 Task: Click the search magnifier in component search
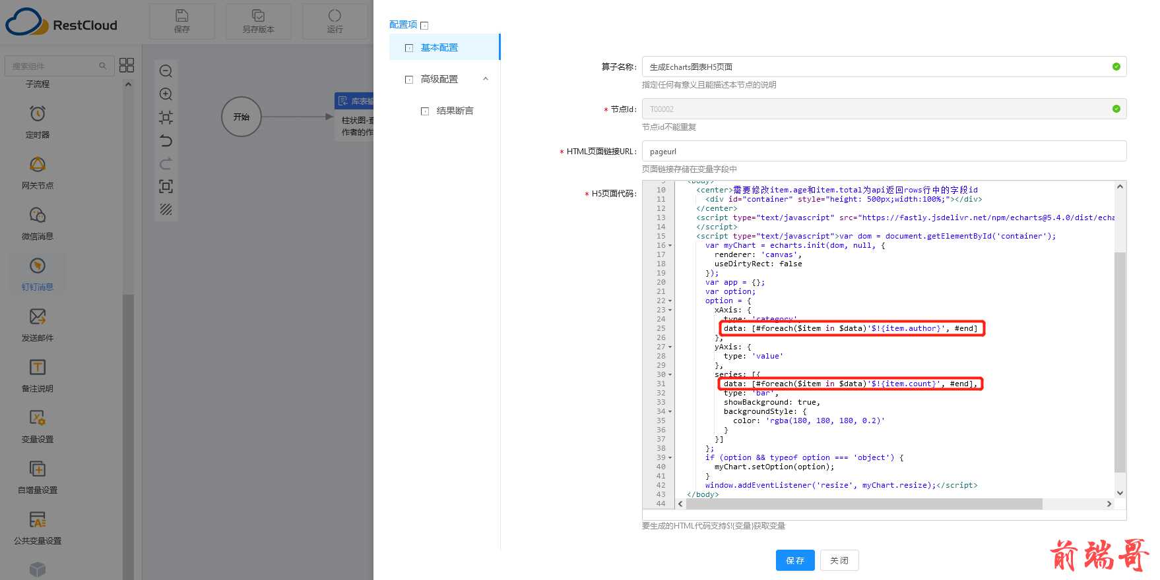tap(102, 66)
